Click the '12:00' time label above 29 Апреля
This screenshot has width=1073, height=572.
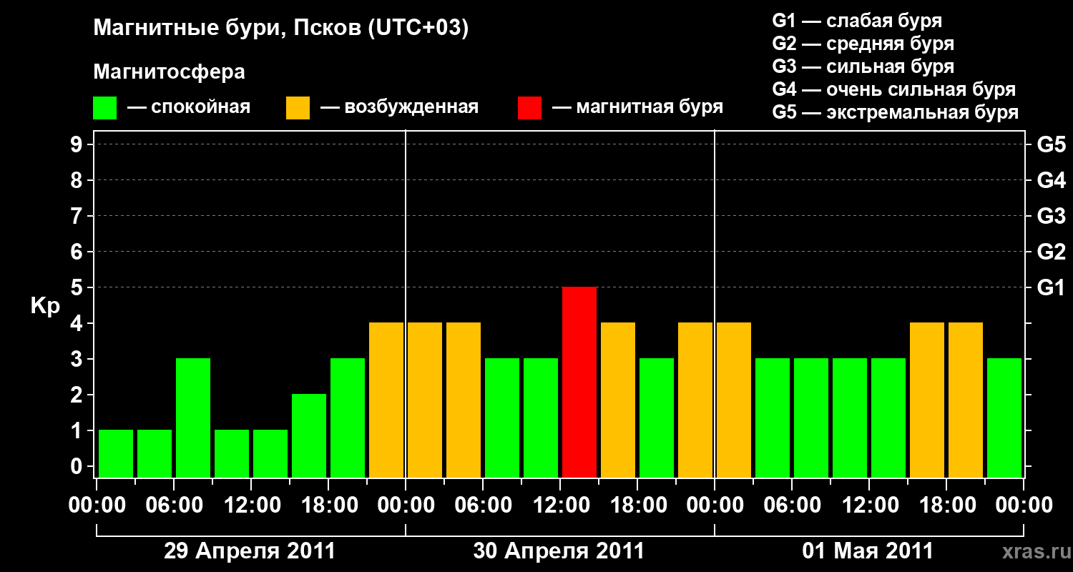[251, 506]
